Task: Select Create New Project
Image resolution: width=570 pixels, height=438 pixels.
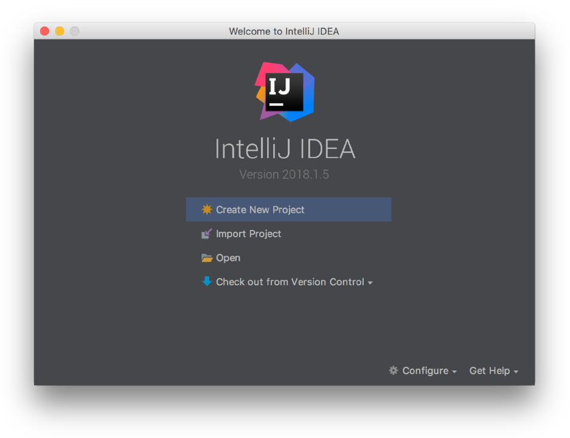Action: pyautogui.click(x=288, y=209)
